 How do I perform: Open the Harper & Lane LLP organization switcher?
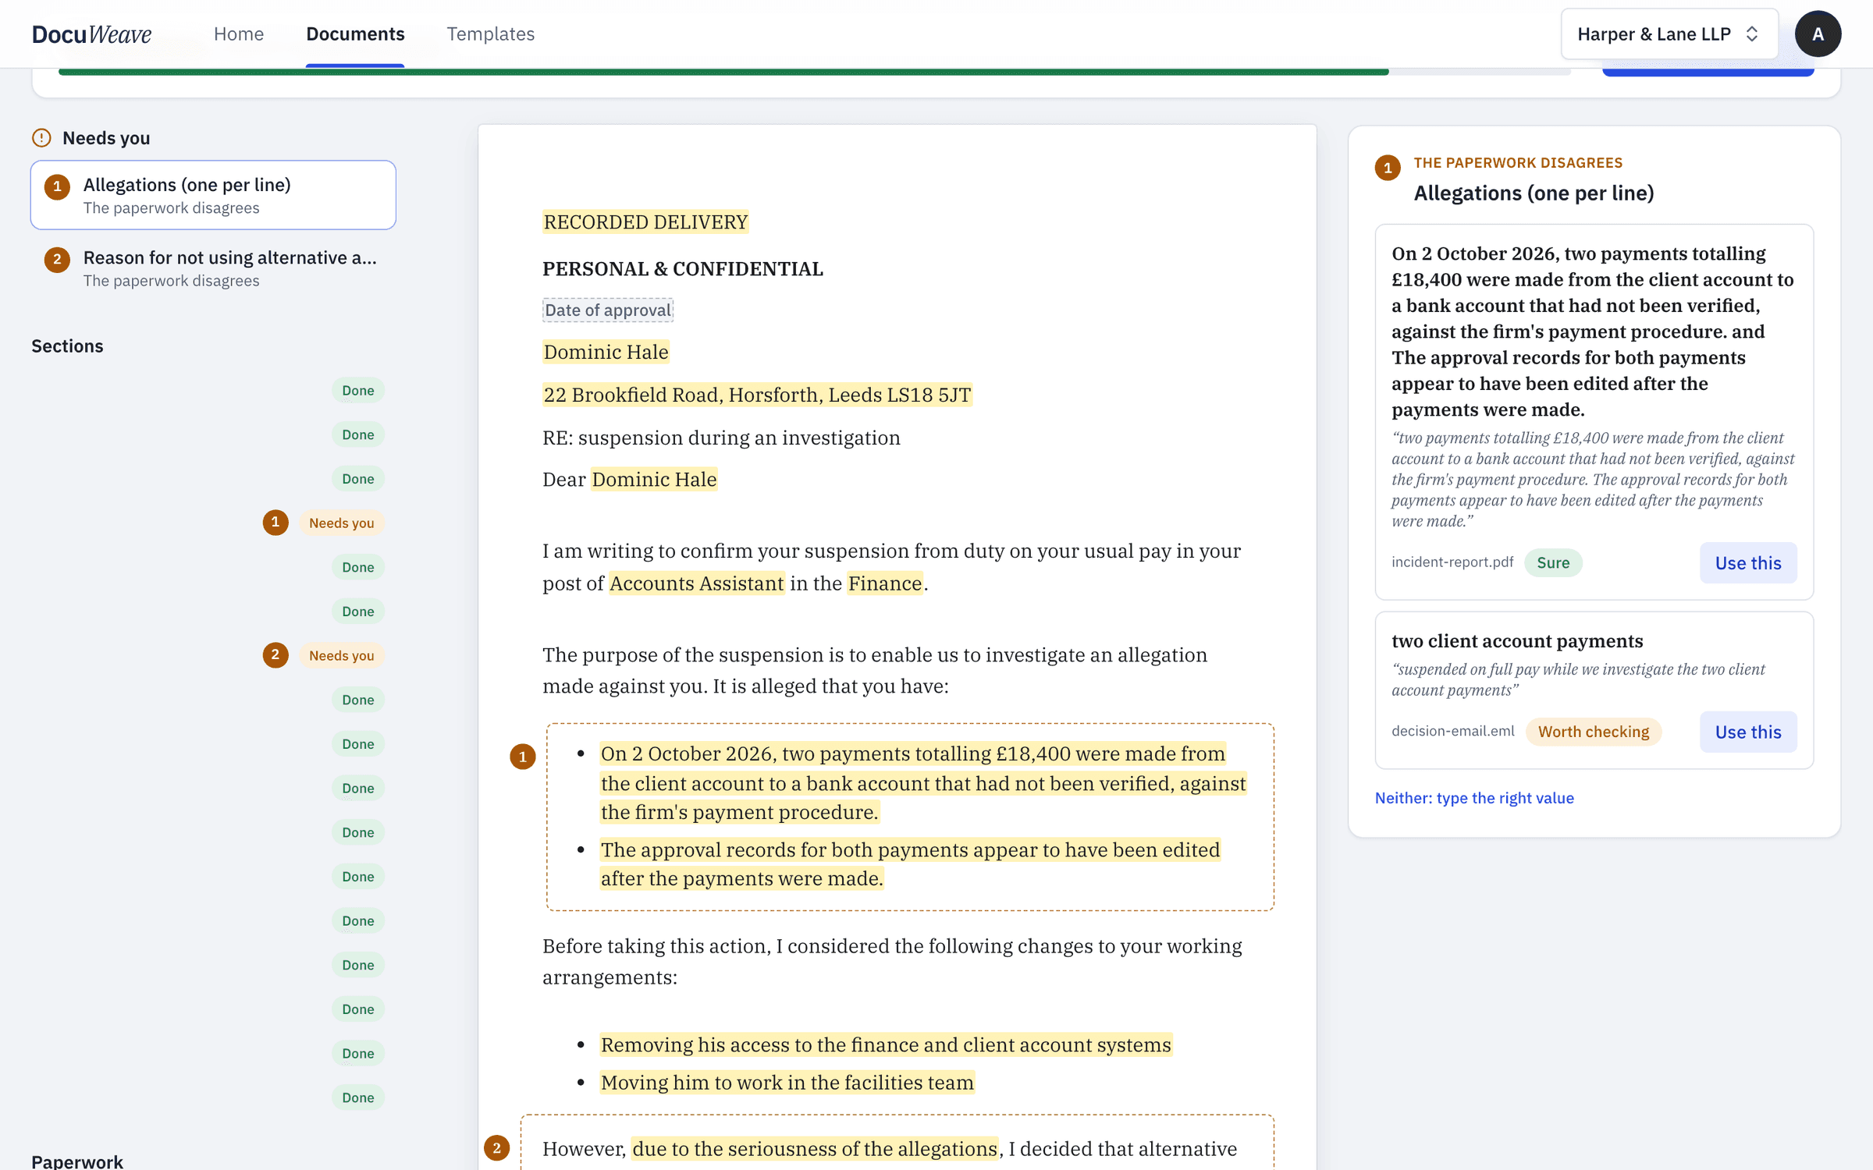[x=1669, y=34]
